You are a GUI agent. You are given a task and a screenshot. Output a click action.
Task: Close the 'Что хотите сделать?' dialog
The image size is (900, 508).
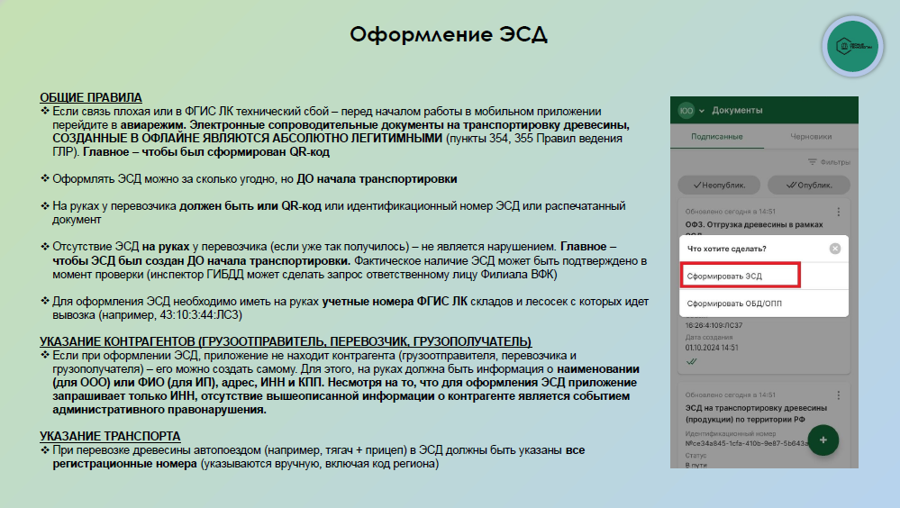(x=835, y=249)
